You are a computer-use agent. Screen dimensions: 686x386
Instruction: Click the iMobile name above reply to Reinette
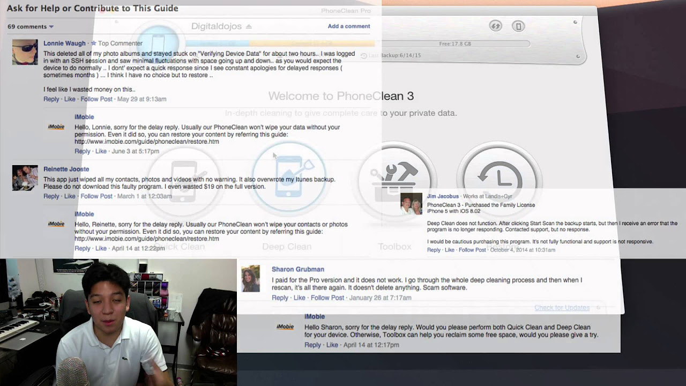[x=84, y=214]
